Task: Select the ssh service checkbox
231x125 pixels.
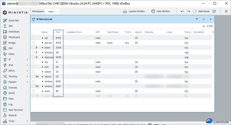Action: (x=33, y=67)
